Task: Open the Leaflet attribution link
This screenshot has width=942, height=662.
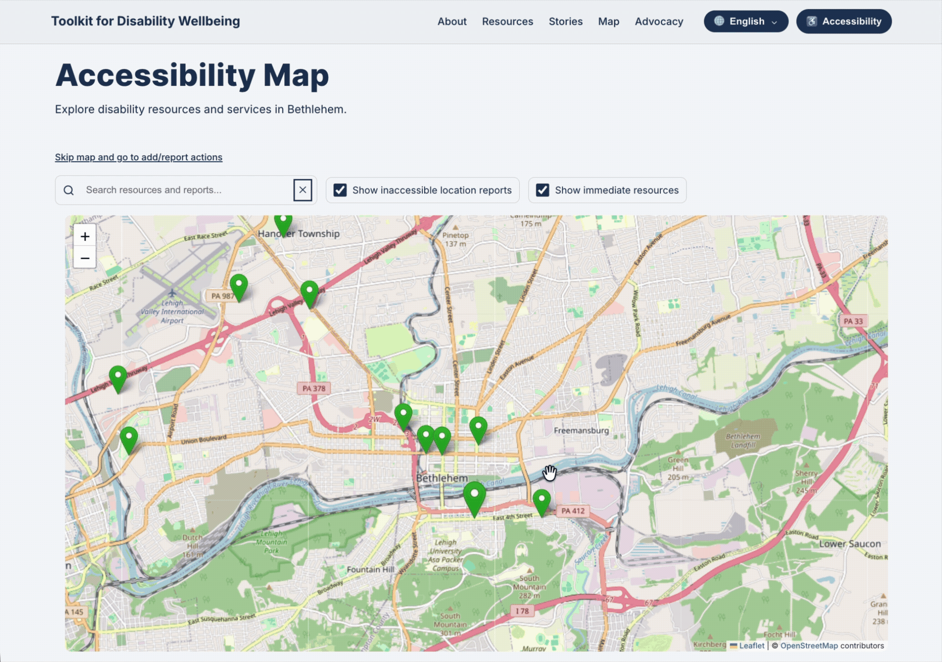Action: [x=751, y=645]
